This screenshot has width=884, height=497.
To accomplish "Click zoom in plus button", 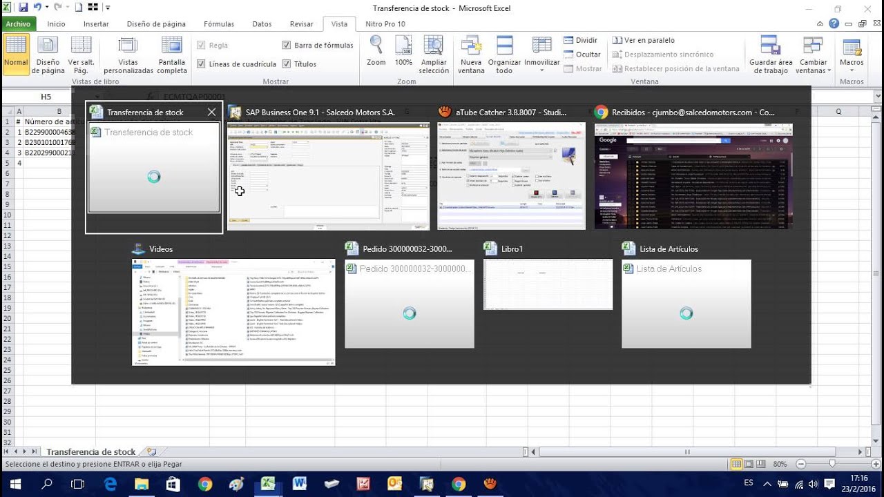I will (874, 464).
